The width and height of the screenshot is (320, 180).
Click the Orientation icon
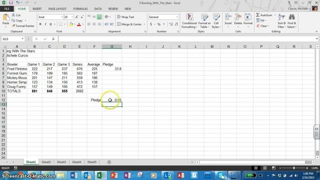pos(106,17)
